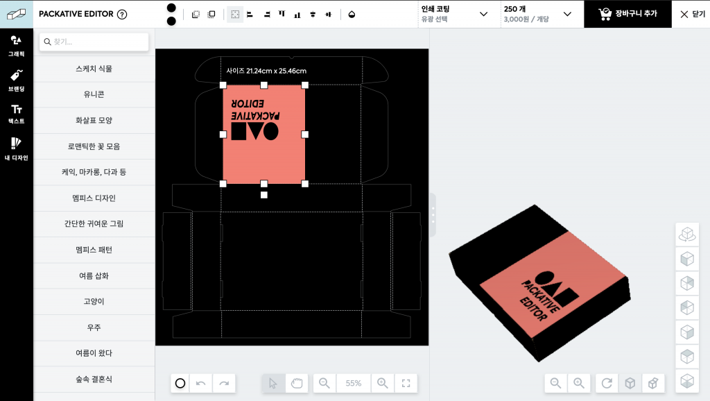Zoom out of the 3D preview
710x401 pixels.
coord(555,384)
